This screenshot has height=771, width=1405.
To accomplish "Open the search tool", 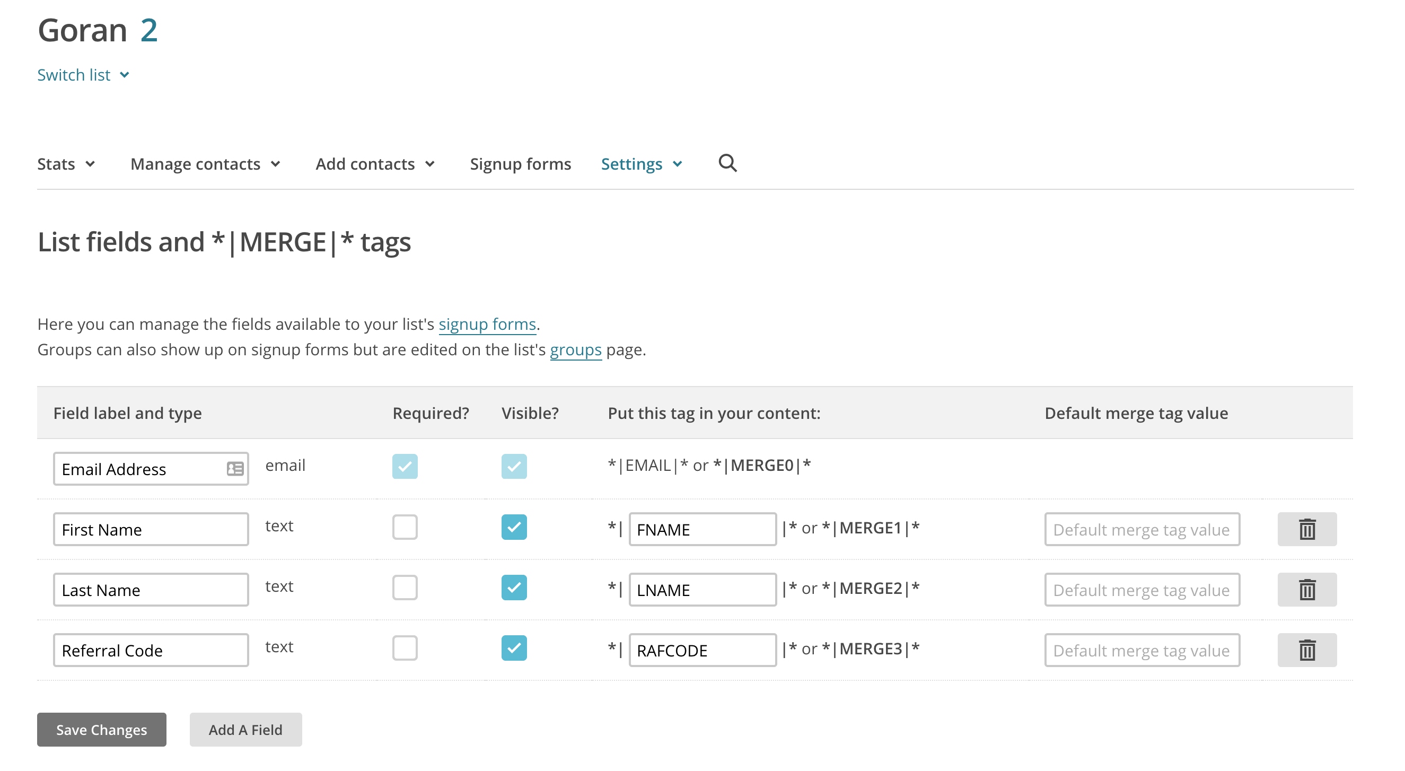I will click(727, 163).
